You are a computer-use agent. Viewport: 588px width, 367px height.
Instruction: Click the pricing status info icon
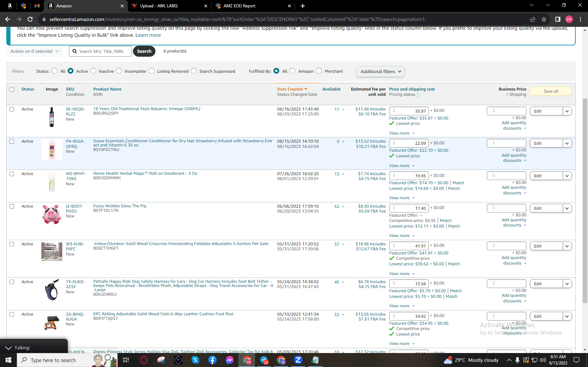click(x=418, y=95)
